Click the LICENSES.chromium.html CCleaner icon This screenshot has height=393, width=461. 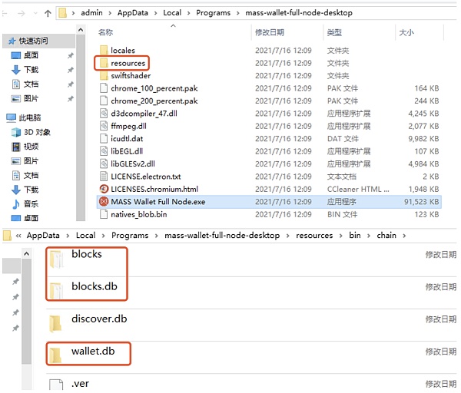(x=104, y=189)
